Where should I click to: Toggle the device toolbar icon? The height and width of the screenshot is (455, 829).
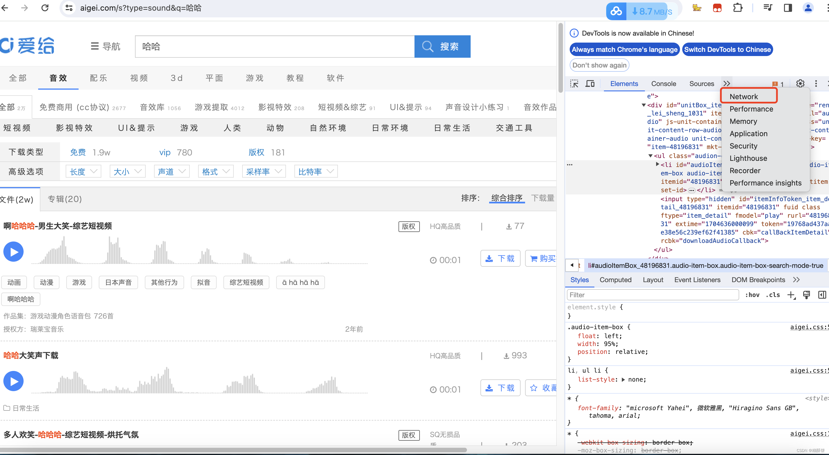click(x=590, y=84)
